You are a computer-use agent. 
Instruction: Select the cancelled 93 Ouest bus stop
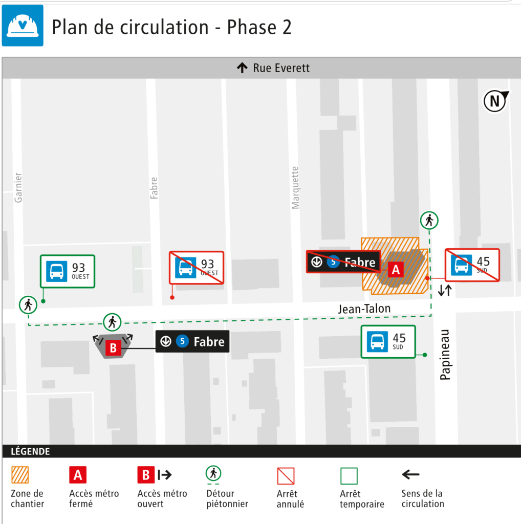pyautogui.click(x=197, y=268)
